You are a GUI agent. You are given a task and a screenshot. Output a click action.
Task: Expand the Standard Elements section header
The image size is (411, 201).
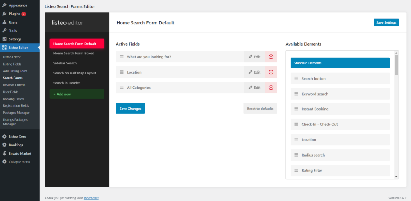pos(340,63)
